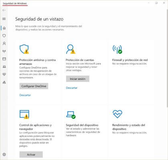Click the Iniciar sesión button
The image size is (168, 160).
coord(78,79)
